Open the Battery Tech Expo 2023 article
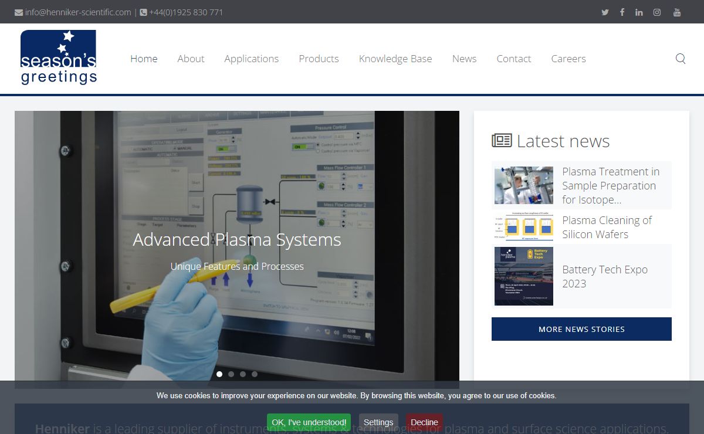This screenshot has width=704, height=434. [605, 276]
